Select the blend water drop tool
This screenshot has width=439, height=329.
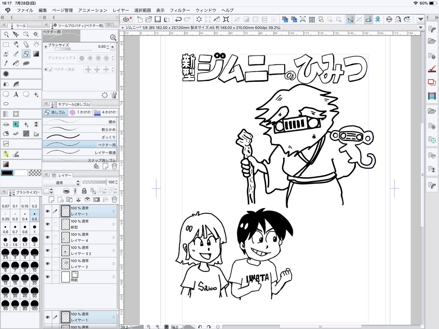[6, 84]
